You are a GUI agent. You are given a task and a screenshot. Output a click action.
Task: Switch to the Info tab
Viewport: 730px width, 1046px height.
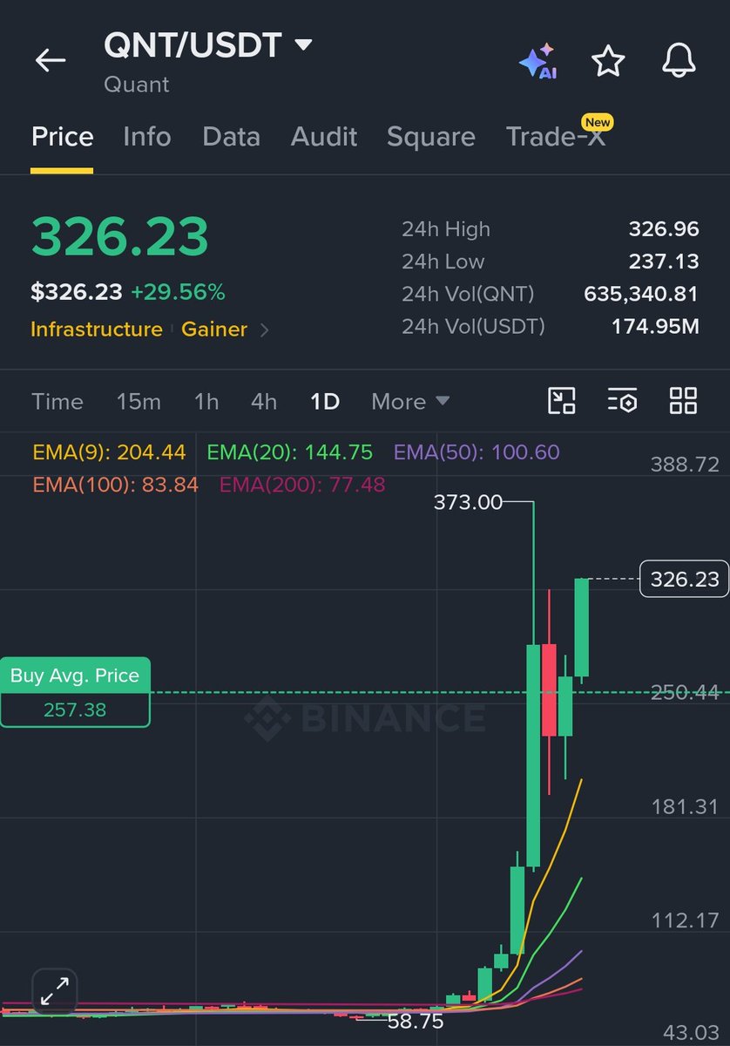147,137
